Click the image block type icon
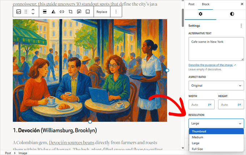 (x=18, y=12)
